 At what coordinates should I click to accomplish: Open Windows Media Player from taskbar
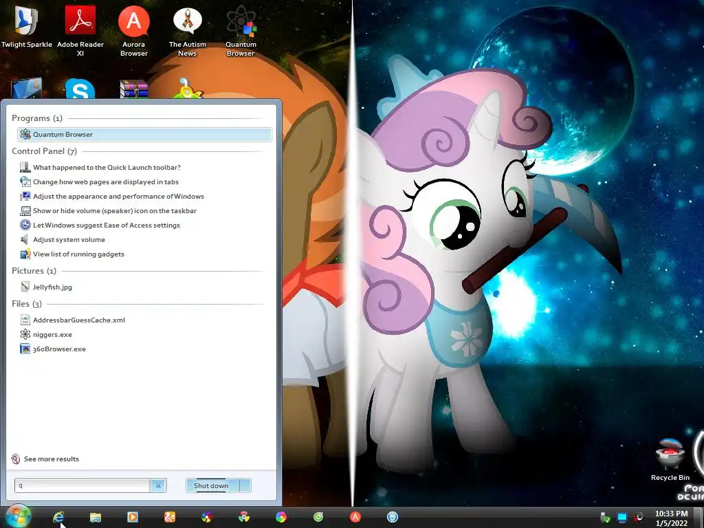click(x=133, y=517)
